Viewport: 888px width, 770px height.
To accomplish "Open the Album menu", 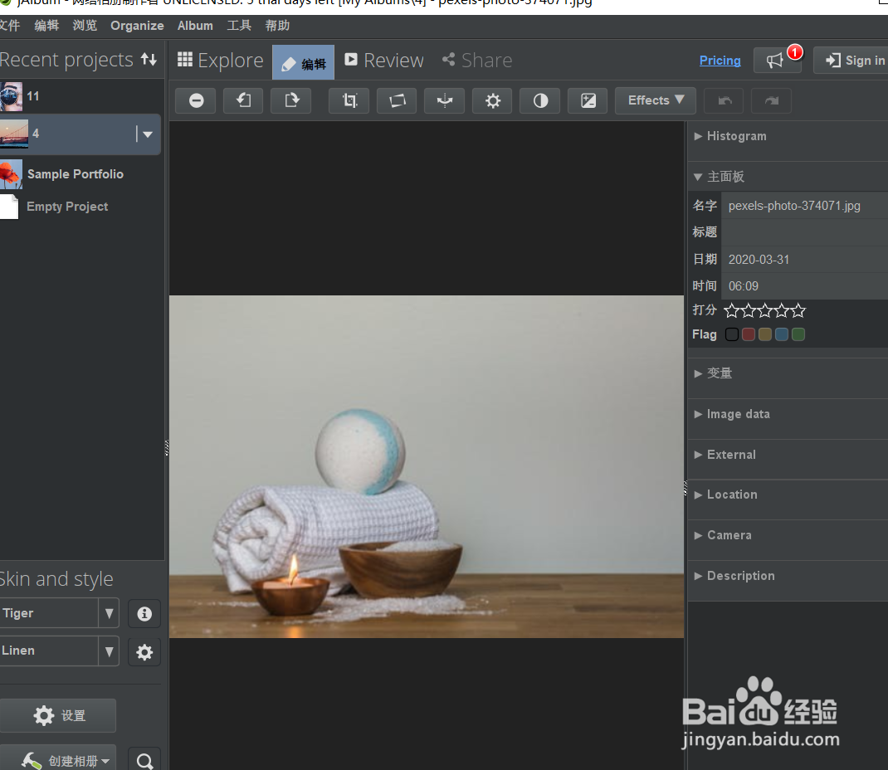I will (195, 26).
